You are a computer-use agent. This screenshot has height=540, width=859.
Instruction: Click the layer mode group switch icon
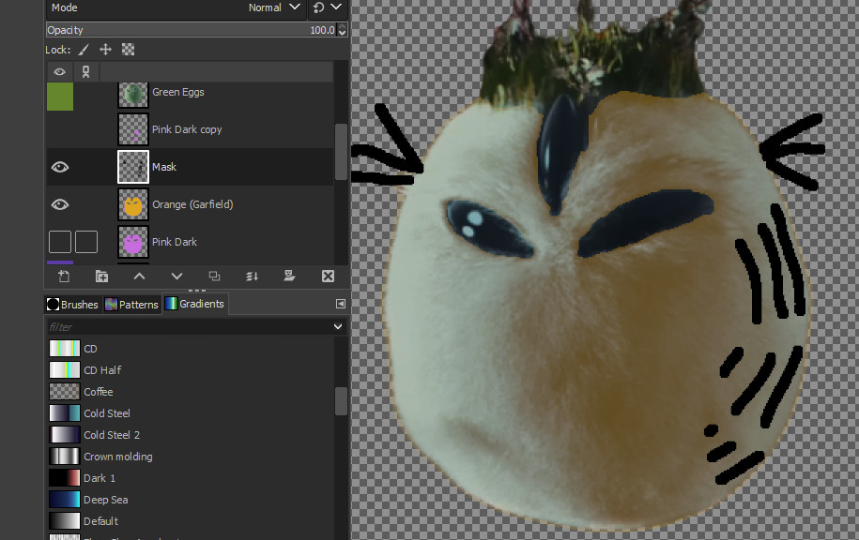click(x=319, y=7)
